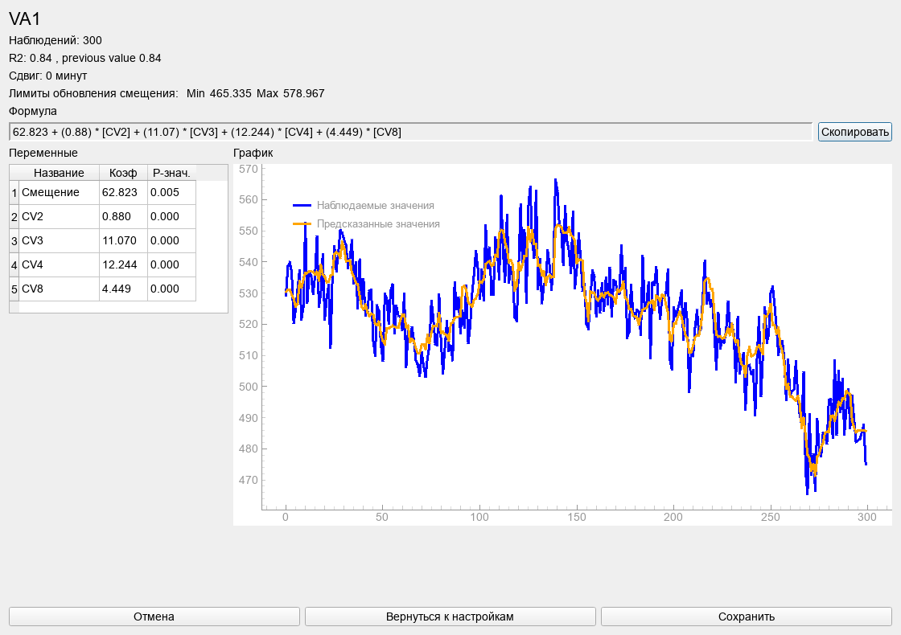Click the Сдвиг: 0 минут line

point(47,76)
